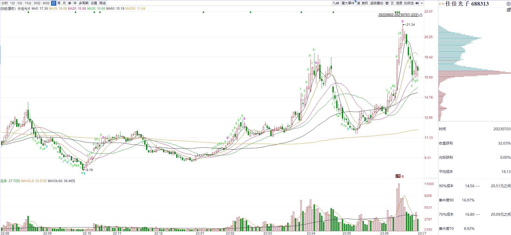
Task: Click 加自选 to add to watchlist
Action: pyautogui.click(x=409, y=3)
